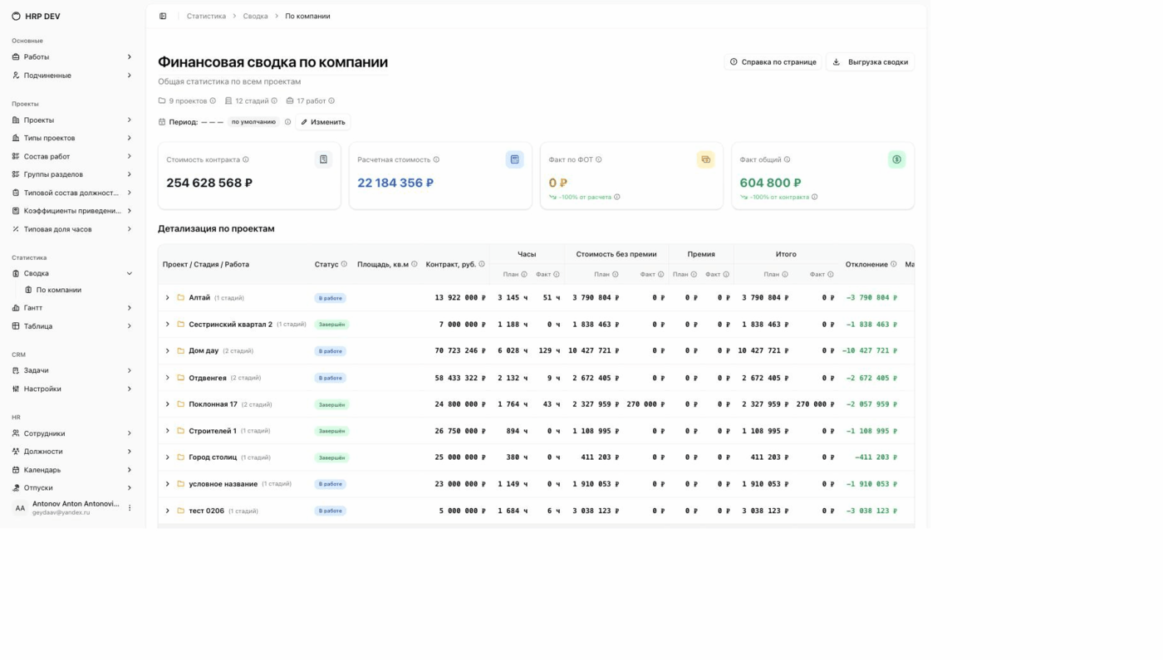Expand the Дом дау project row

167,351
